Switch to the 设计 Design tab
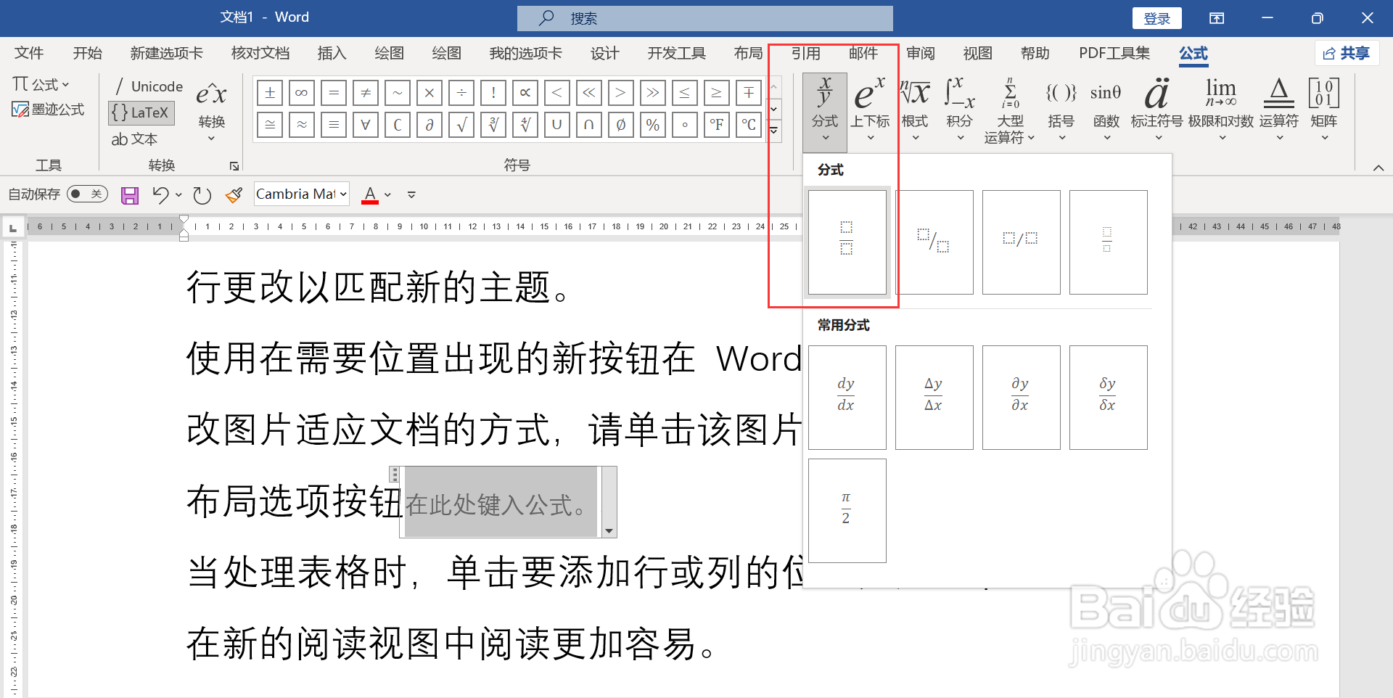 click(604, 53)
